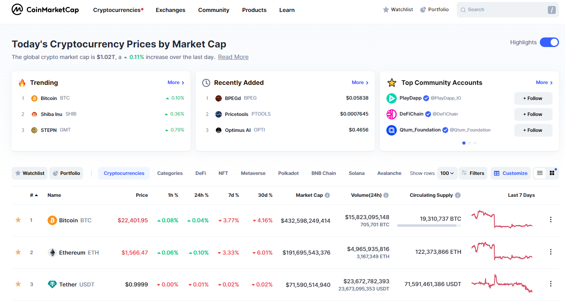Open the PlayDapp account avatar

coord(392,98)
